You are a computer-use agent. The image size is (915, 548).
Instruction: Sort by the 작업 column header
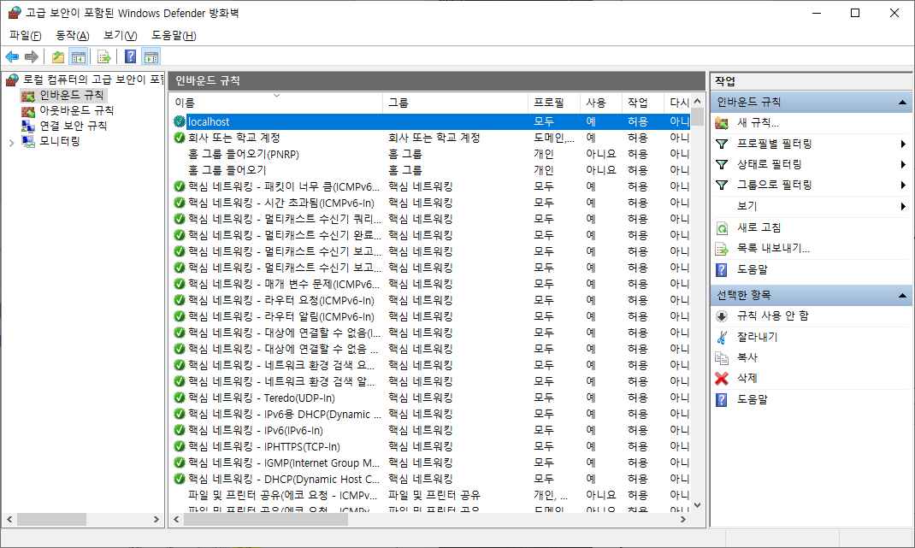coord(642,103)
